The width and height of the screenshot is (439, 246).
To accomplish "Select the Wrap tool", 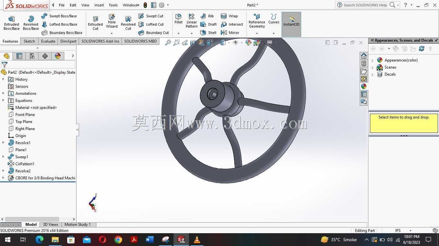I will pos(229,16).
